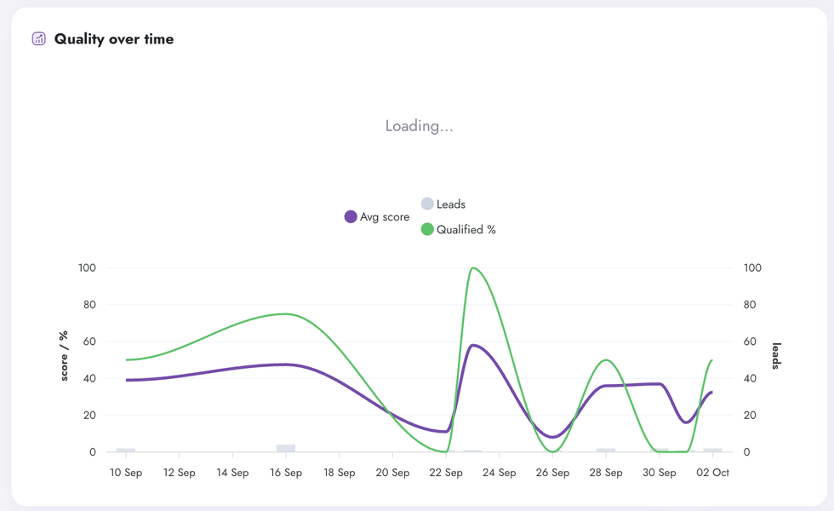Screen dimensions: 834x511
Task: Click the 10 Sep axis label
Action: pyautogui.click(x=126, y=472)
